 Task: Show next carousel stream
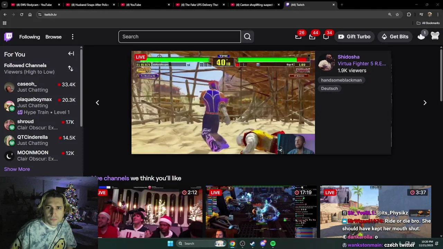(425, 103)
